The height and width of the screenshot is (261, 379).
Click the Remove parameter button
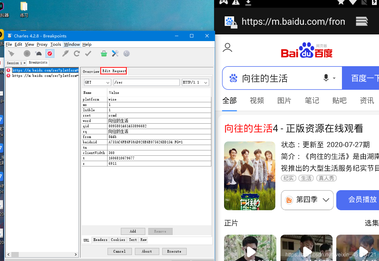pyautogui.click(x=160, y=231)
